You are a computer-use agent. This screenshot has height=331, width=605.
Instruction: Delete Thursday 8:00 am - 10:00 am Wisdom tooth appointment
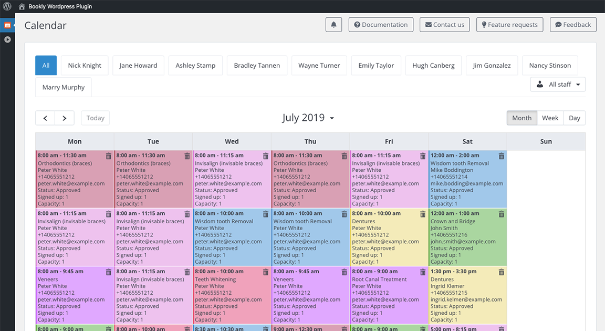(x=344, y=214)
